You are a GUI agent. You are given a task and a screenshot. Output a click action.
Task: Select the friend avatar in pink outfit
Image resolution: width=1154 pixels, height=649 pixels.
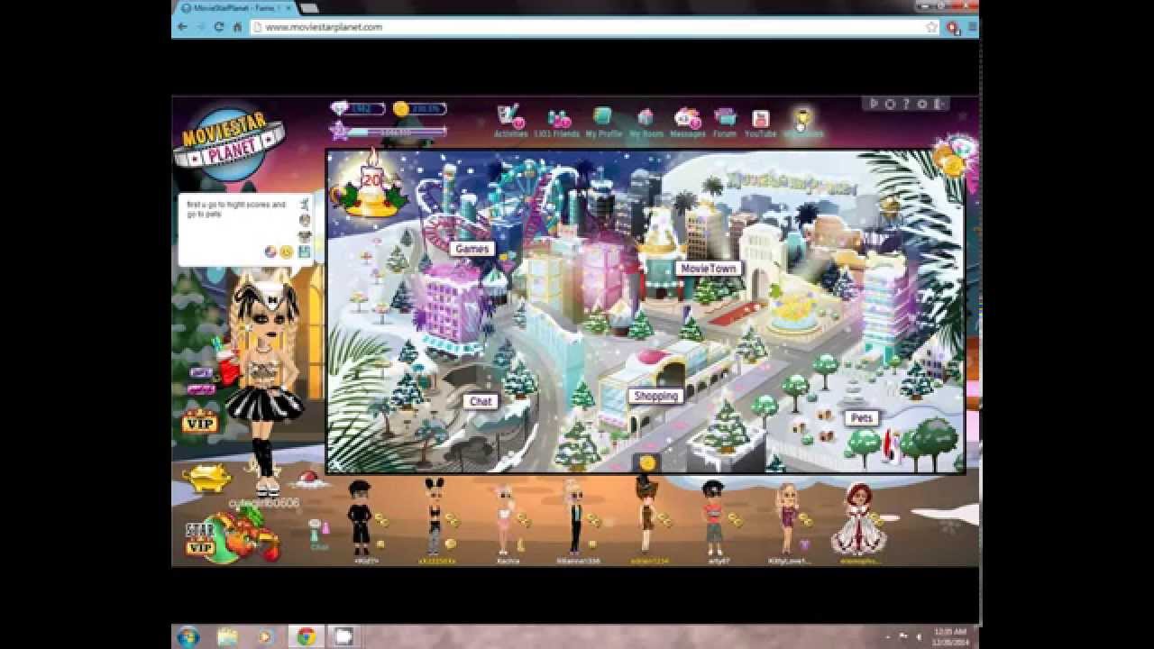pyautogui.click(x=505, y=517)
